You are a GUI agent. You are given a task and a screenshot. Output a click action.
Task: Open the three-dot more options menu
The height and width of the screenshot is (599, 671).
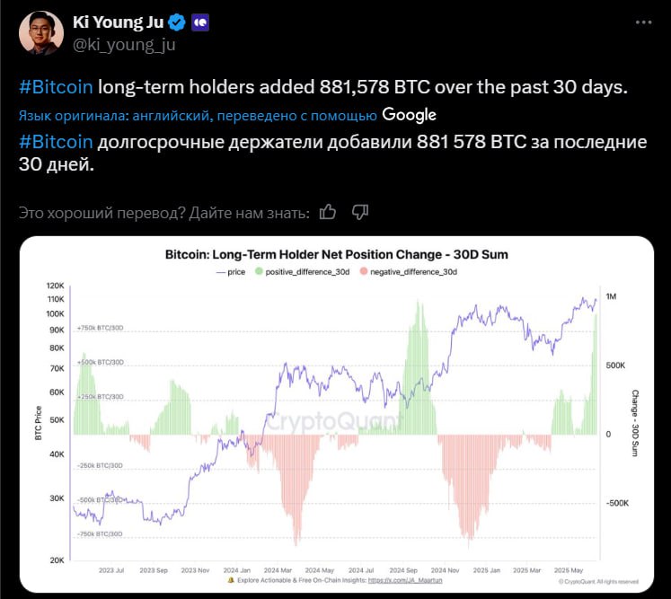[x=644, y=22]
